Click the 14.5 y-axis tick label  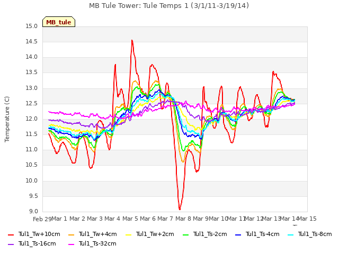pos(32,42)
